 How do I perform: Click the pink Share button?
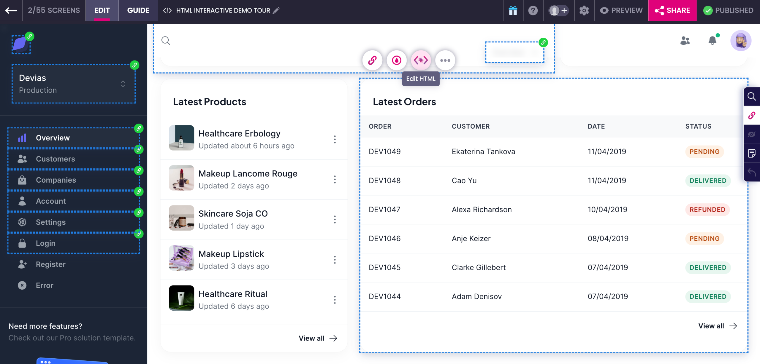pyautogui.click(x=672, y=11)
